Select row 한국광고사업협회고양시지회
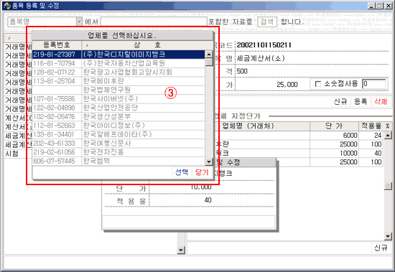 point(119,72)
